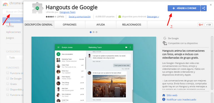
Task: Click the description panel scrollbar
Action: pos(212,44)
